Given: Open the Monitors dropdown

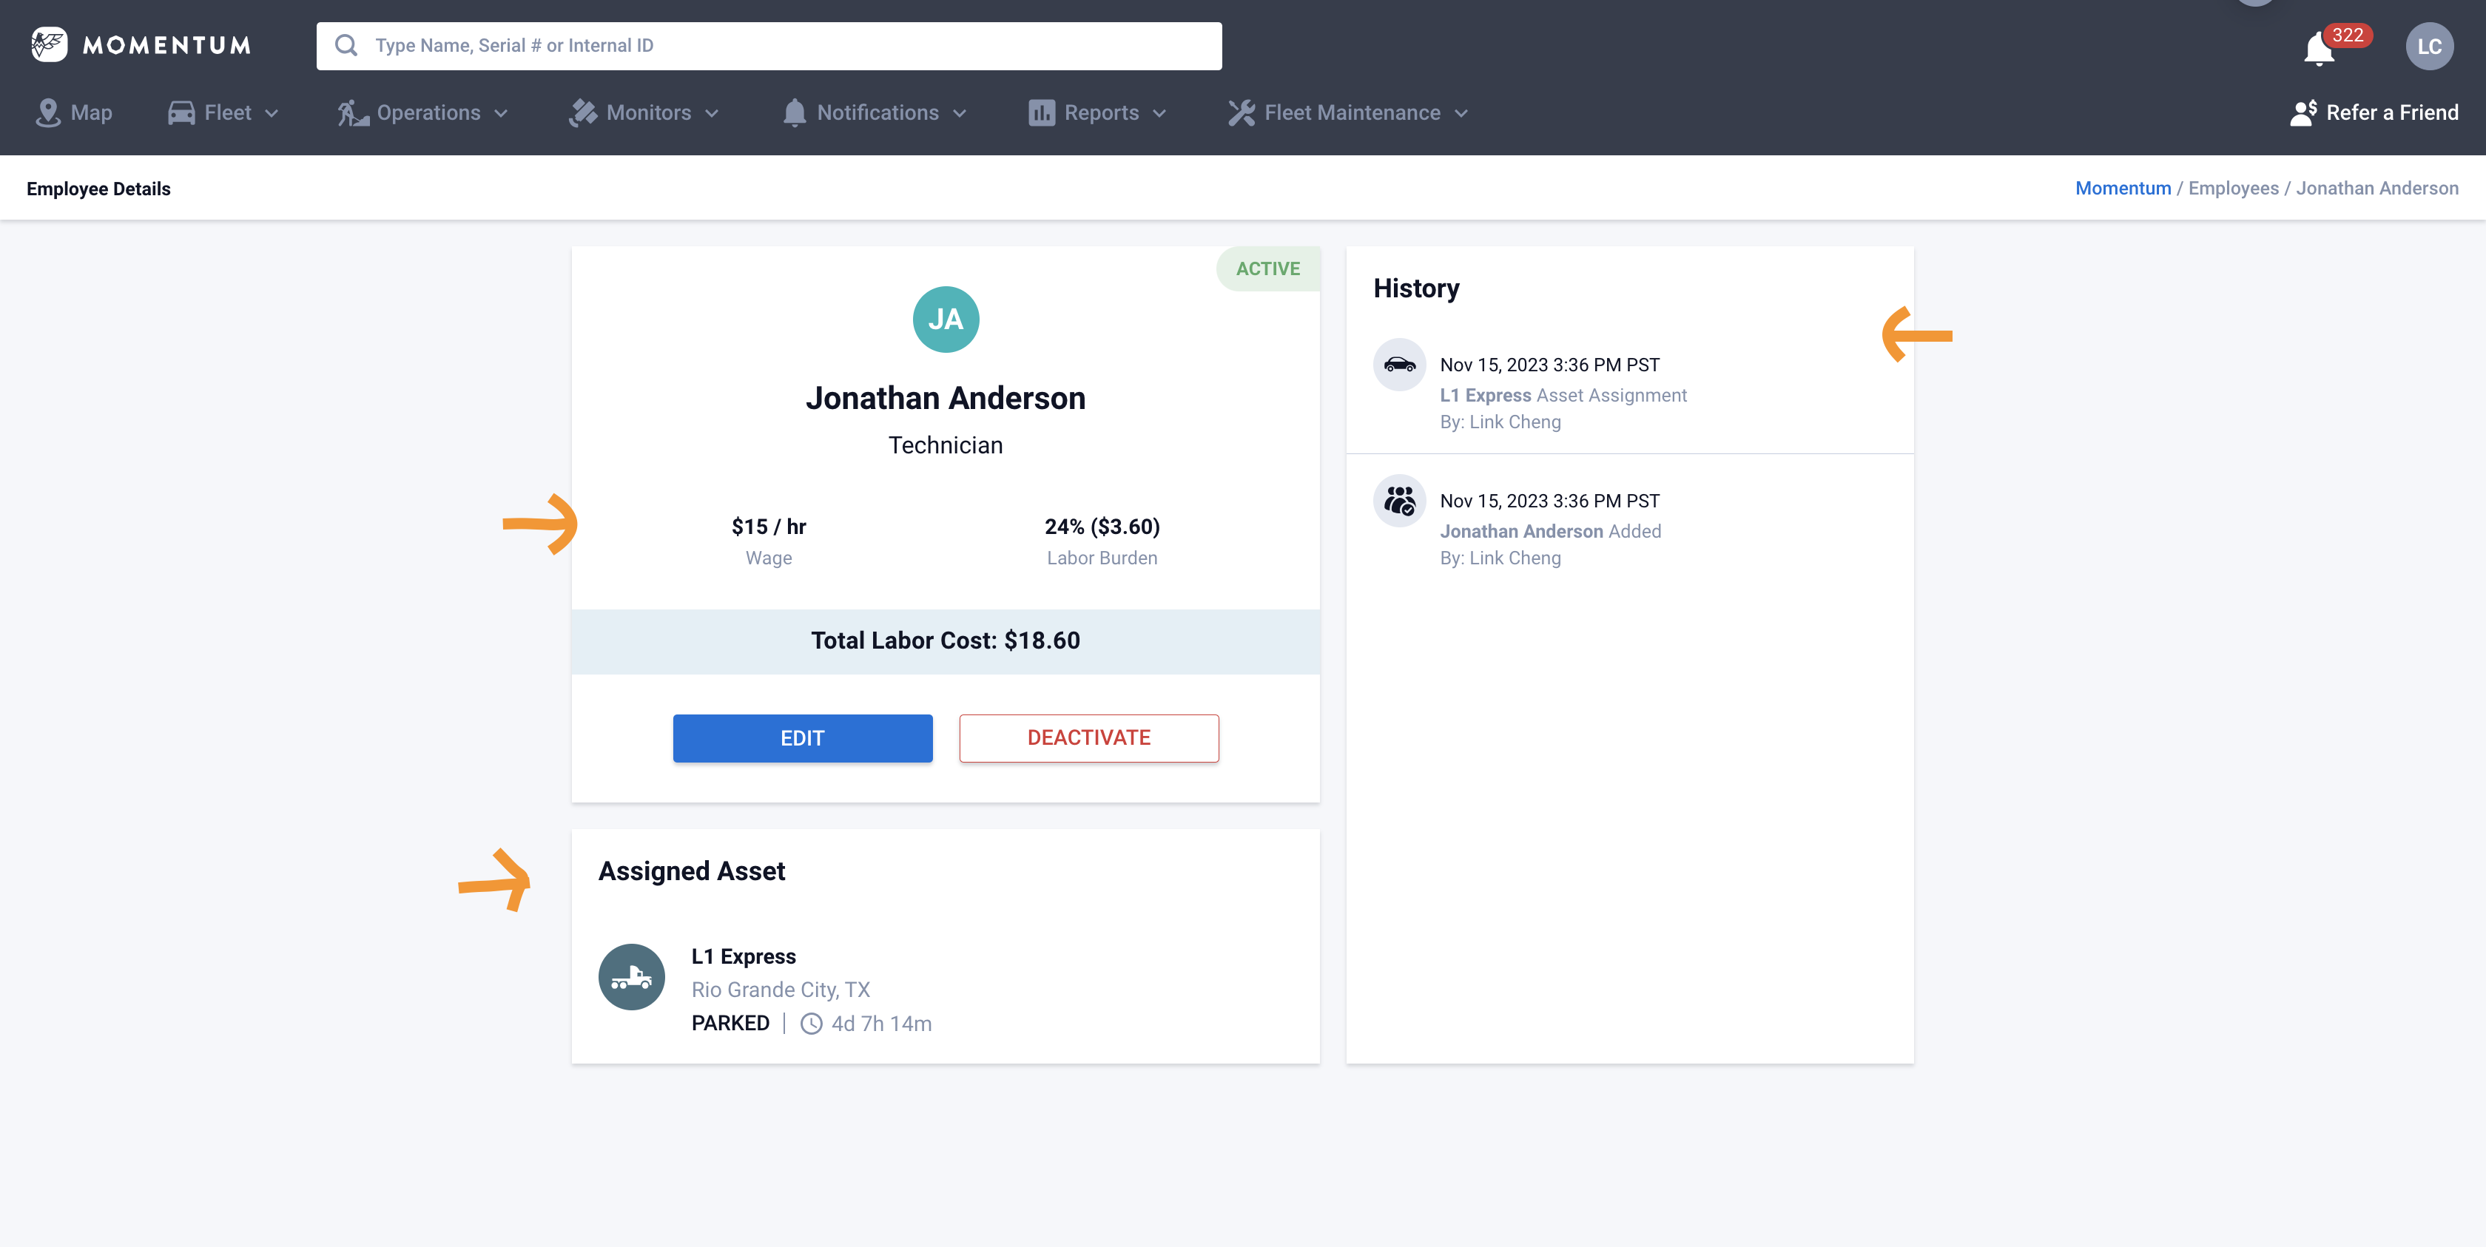Looking at the screenshot, I should [x=644, y=113].
